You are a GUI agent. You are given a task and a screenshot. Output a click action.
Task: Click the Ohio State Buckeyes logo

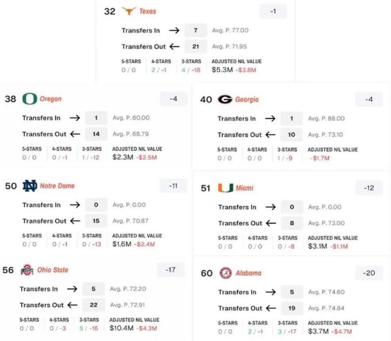[27, 269]
